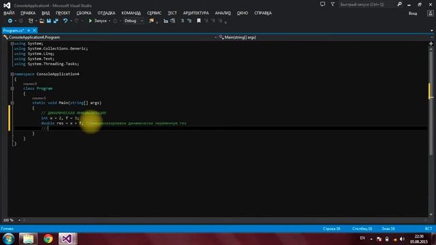This screenshot has width=436, height=245.
Task: Open the ОТЛАДКА menu
Action: pyautogui.click(x=106, y=13)
